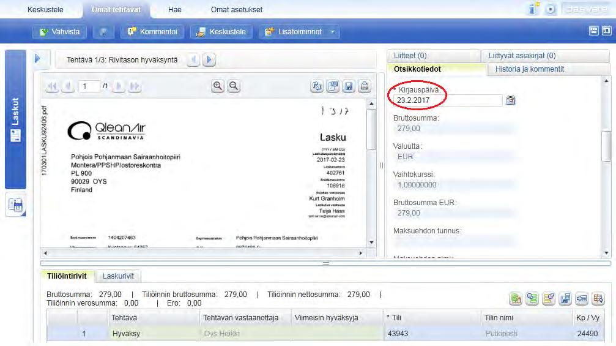Click the Tili column header
The height and width of the screenshot is (346, 616).
(432, 318)
